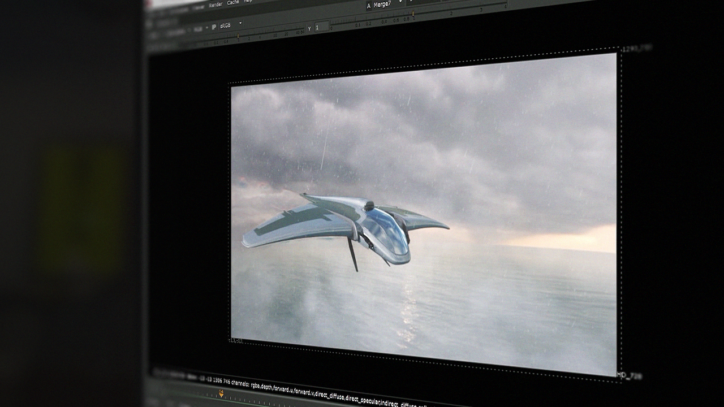This screenshot has width=724, height=407.
Task: Click the Y gamma toggle button
Action: tap(309, 28)
